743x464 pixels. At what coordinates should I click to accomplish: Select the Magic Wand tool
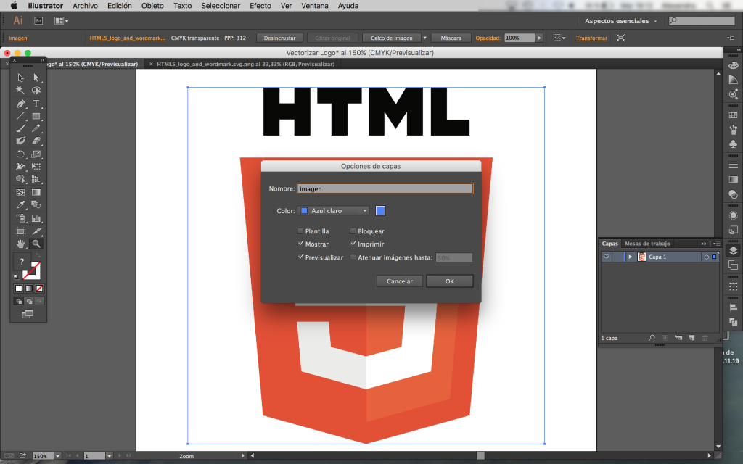20,91
